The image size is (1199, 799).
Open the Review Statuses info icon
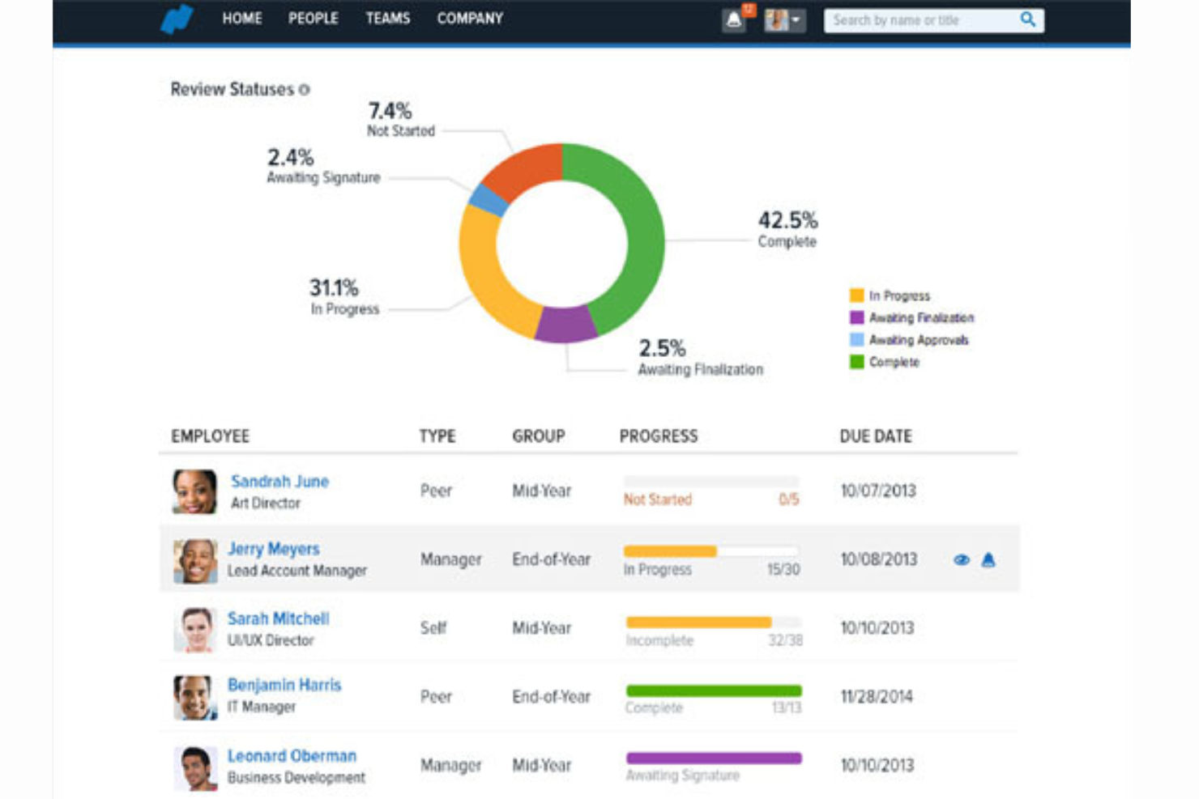tap(305, 90)
